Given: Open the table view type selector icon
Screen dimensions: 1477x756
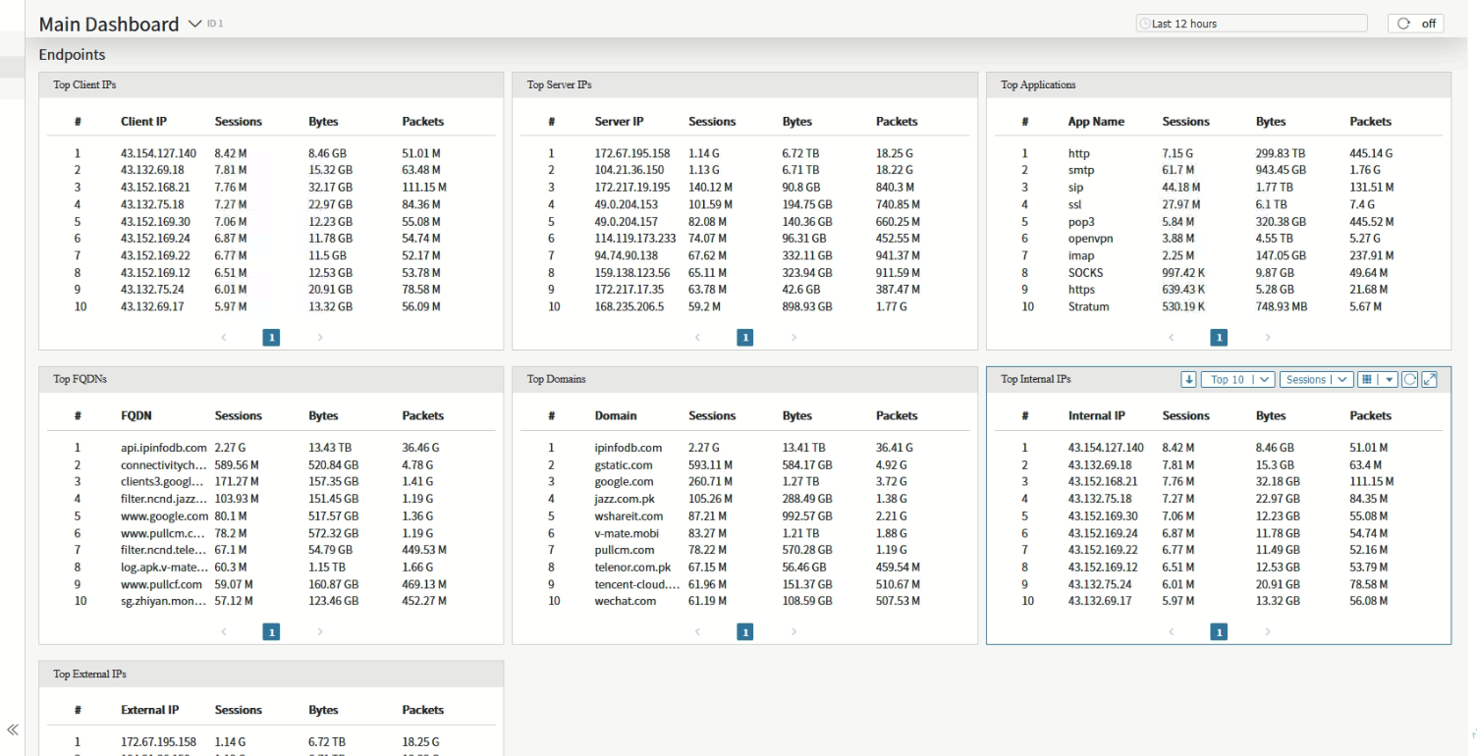Looking at the screenshot, I should tap(1377, 380).
